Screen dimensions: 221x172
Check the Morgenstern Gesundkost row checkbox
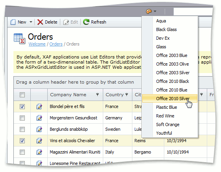(x=22, y=118)
